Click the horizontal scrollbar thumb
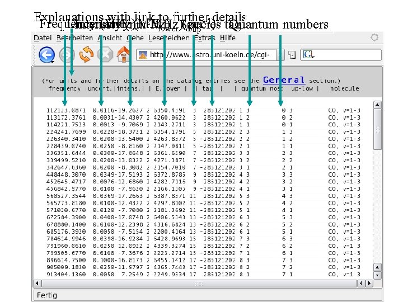This screenshot has height=302, width=403. point(199,284)
